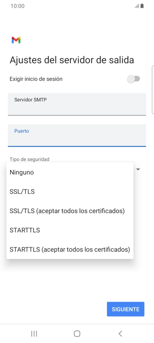Collapse the Tipo de seguridad dropdown arrow

(x=138, y=169)
